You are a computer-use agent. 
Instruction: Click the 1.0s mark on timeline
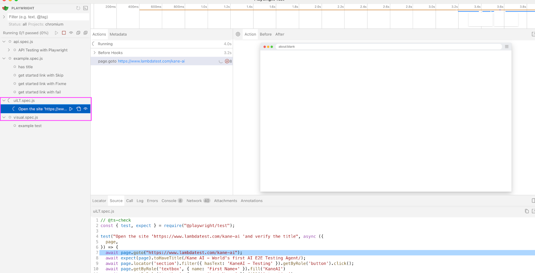click(204, 7)
